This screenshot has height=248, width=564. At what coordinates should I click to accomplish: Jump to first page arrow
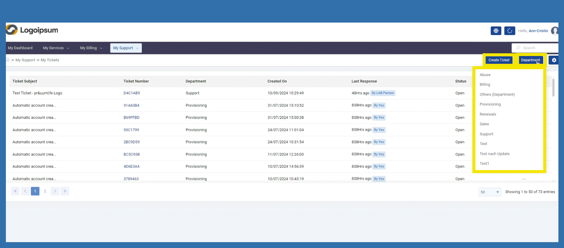(x=15, y=191)
